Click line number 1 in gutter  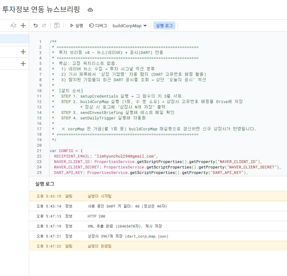pyautogui.click(x=40, y=42)
